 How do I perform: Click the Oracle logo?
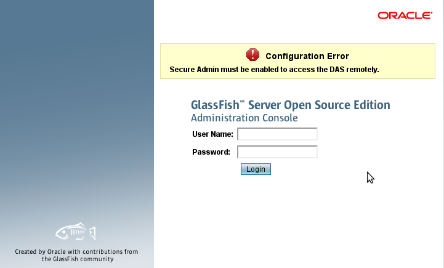pyautogui.click(x=405, y=15)
